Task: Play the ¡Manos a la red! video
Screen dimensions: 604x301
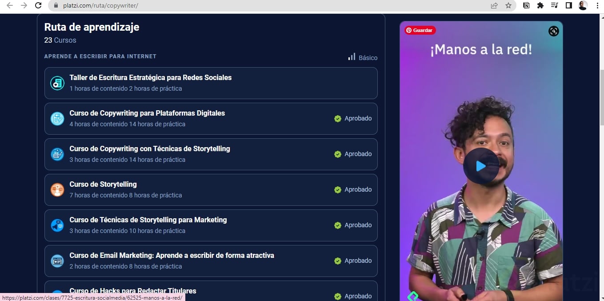Action: pos(481,166)
